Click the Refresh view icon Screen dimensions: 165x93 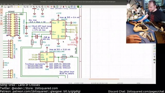(31, 7)
